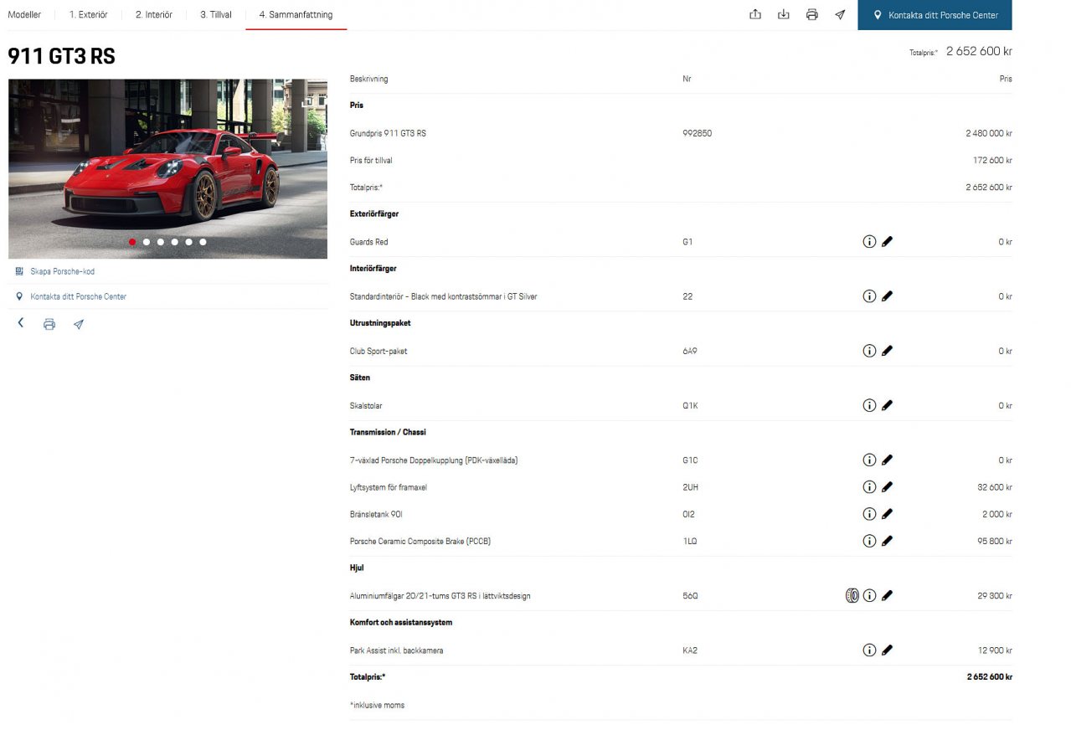
Task: Click the 32 600 kr price
Action: point(995,487)
